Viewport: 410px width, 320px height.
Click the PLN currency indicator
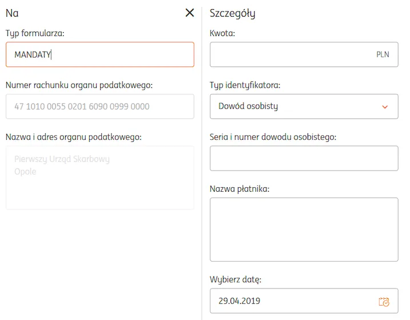pos(383,55)
